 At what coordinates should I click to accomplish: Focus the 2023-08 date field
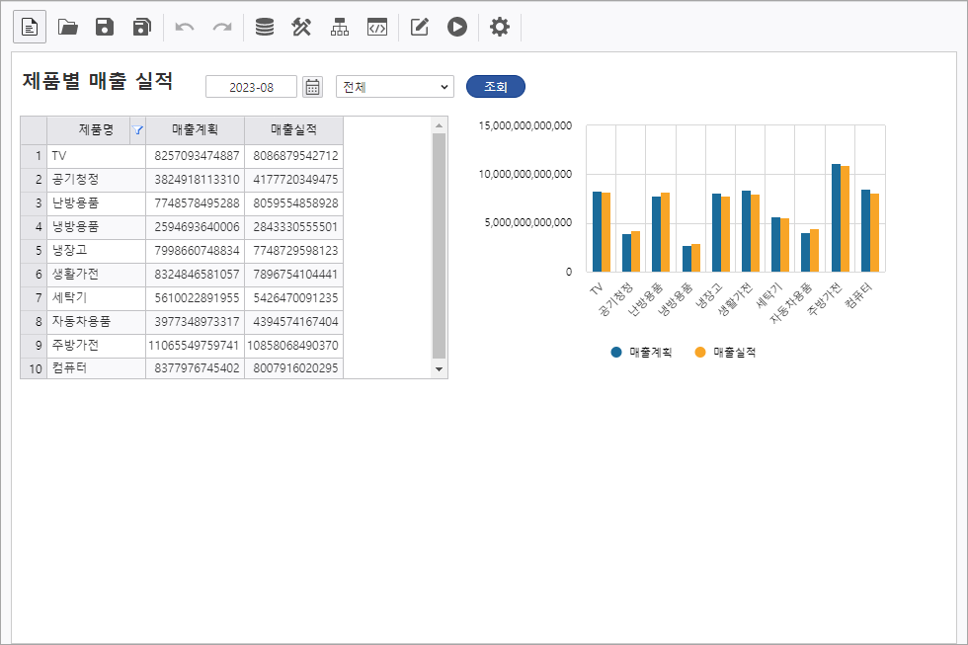251,87
